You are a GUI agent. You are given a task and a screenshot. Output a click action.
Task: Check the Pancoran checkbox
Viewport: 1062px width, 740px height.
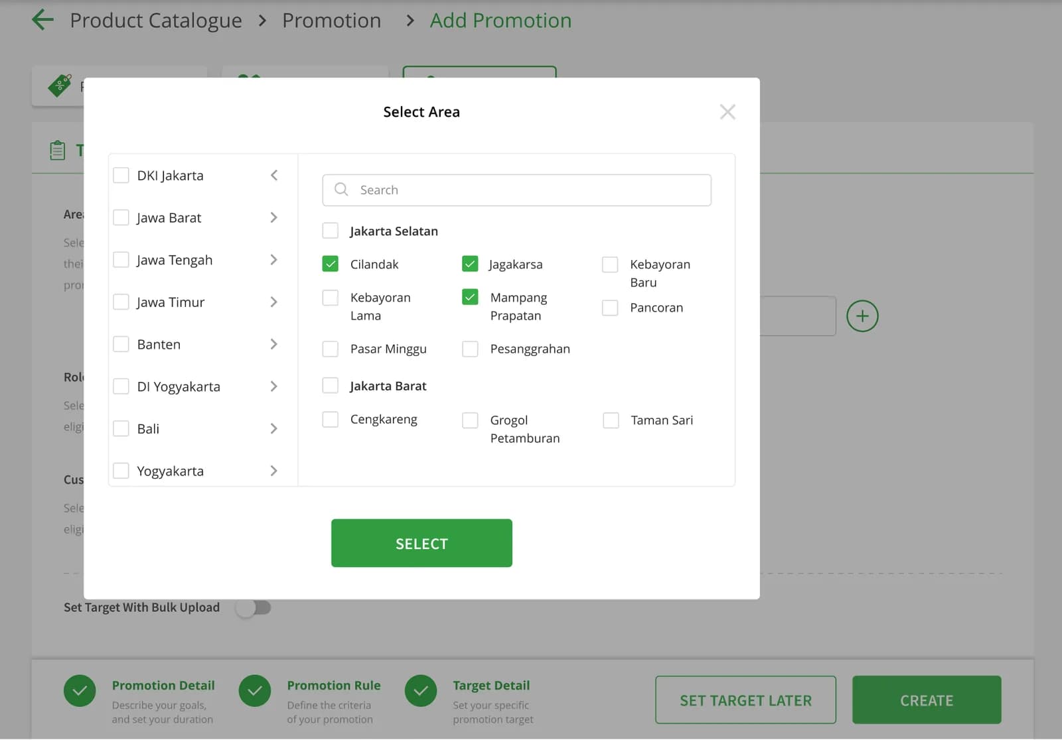[610, 308]
